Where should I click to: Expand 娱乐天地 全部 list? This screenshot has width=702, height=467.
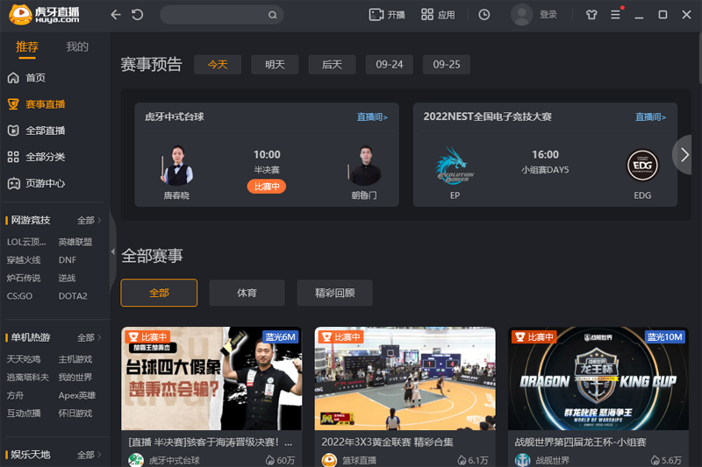tap(90, 455)
